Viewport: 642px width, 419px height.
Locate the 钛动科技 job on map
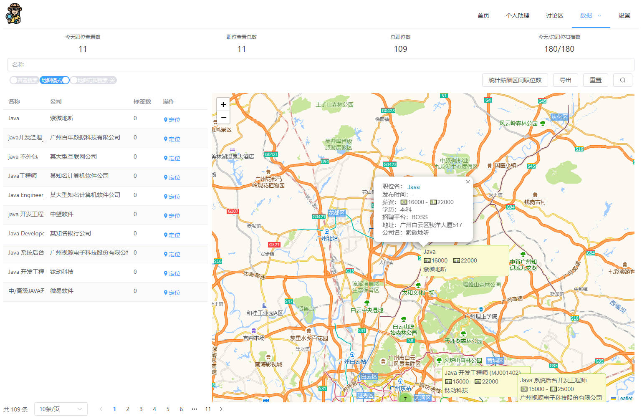pyautogui.click(x=172, y=273)
